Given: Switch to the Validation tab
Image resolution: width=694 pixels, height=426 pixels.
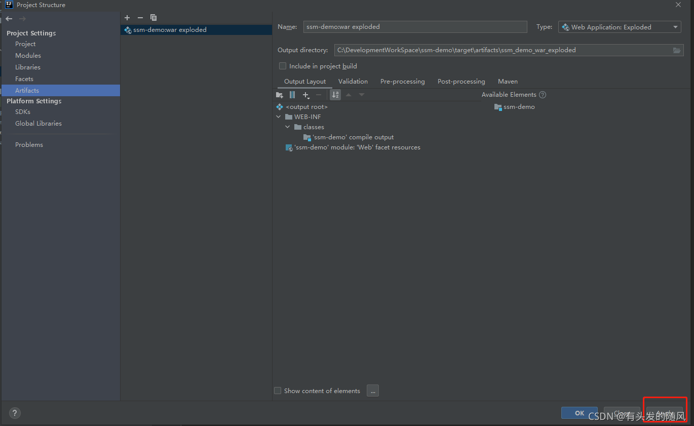Looking at the screenshot, I should 353,81.
